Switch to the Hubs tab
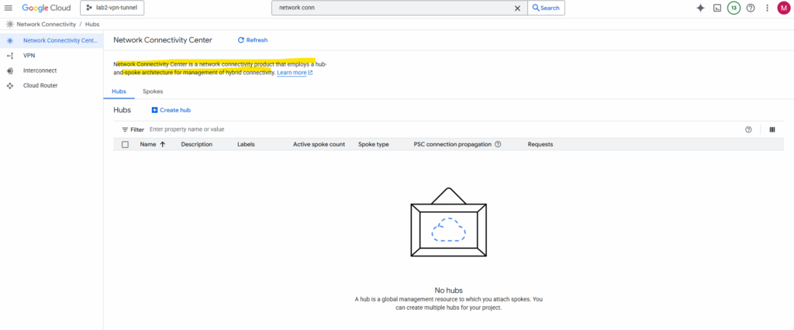Screen dimensions: 794x330 click(119, 91)
